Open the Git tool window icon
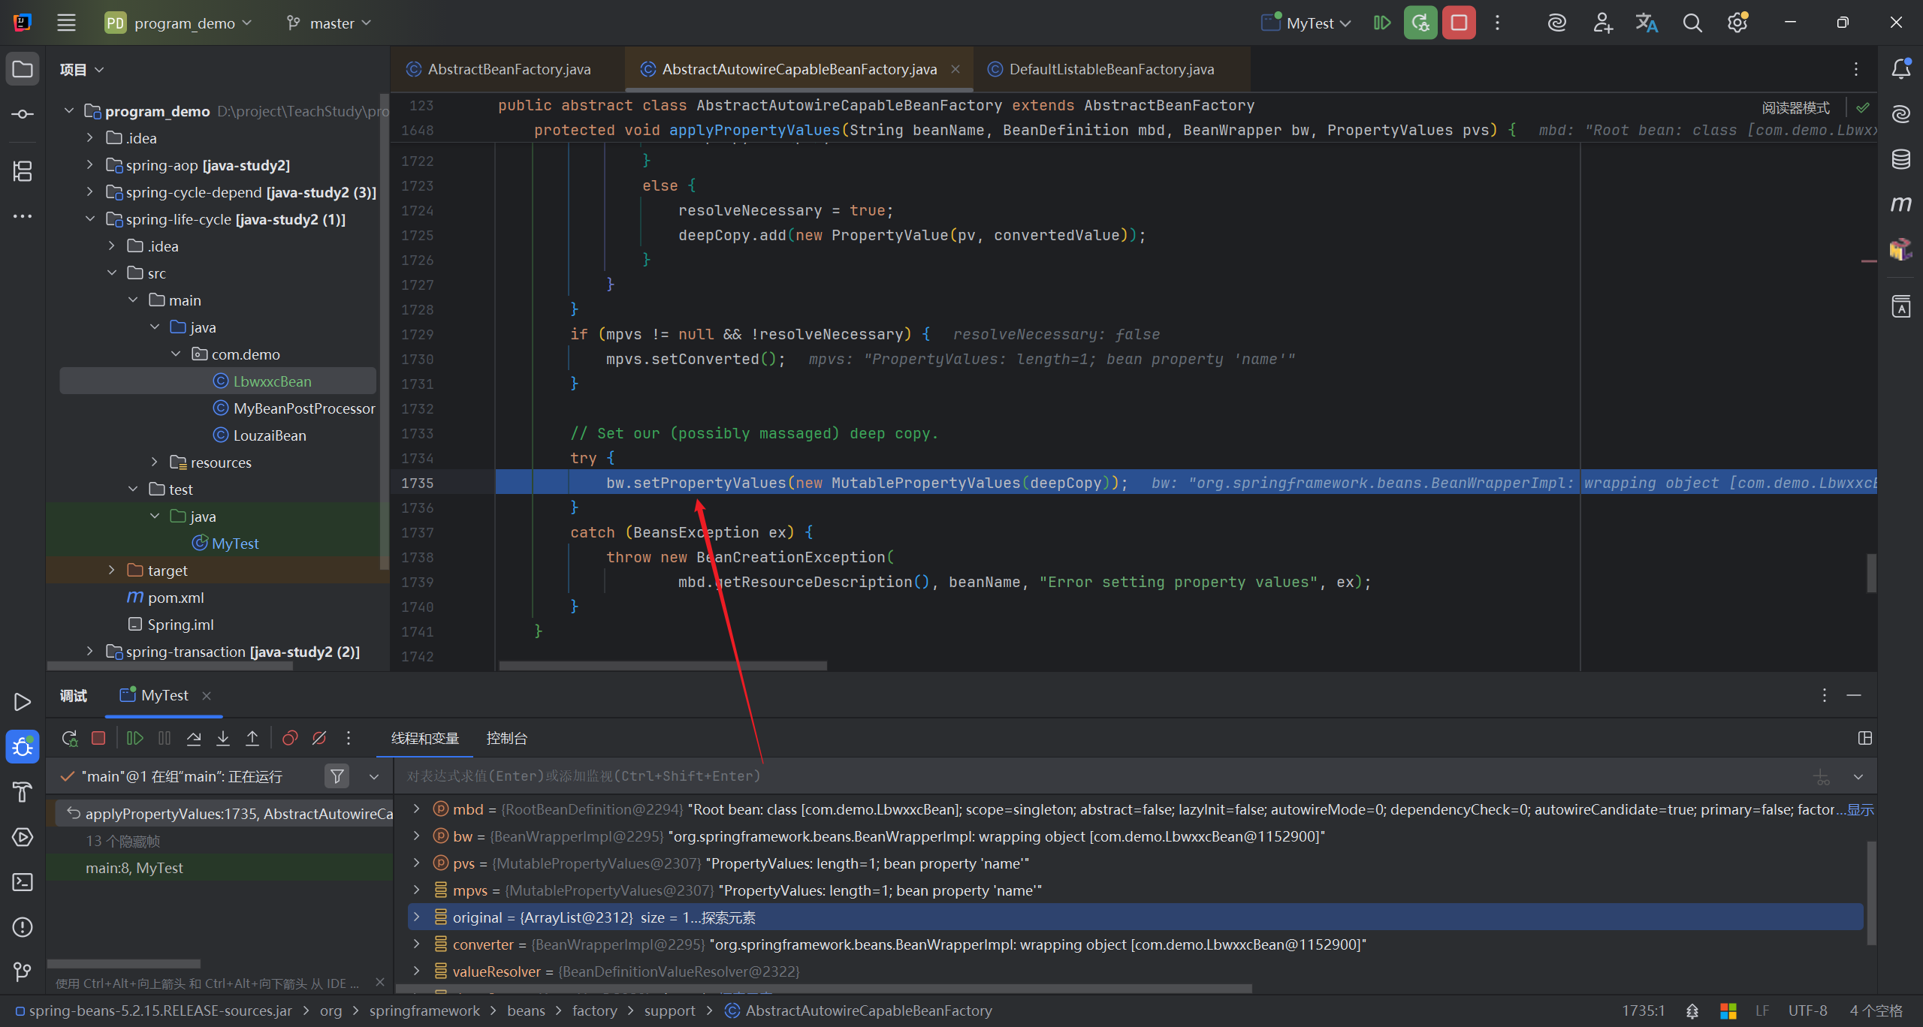The image size is (1923, 1027). click(x=23, y=972)
